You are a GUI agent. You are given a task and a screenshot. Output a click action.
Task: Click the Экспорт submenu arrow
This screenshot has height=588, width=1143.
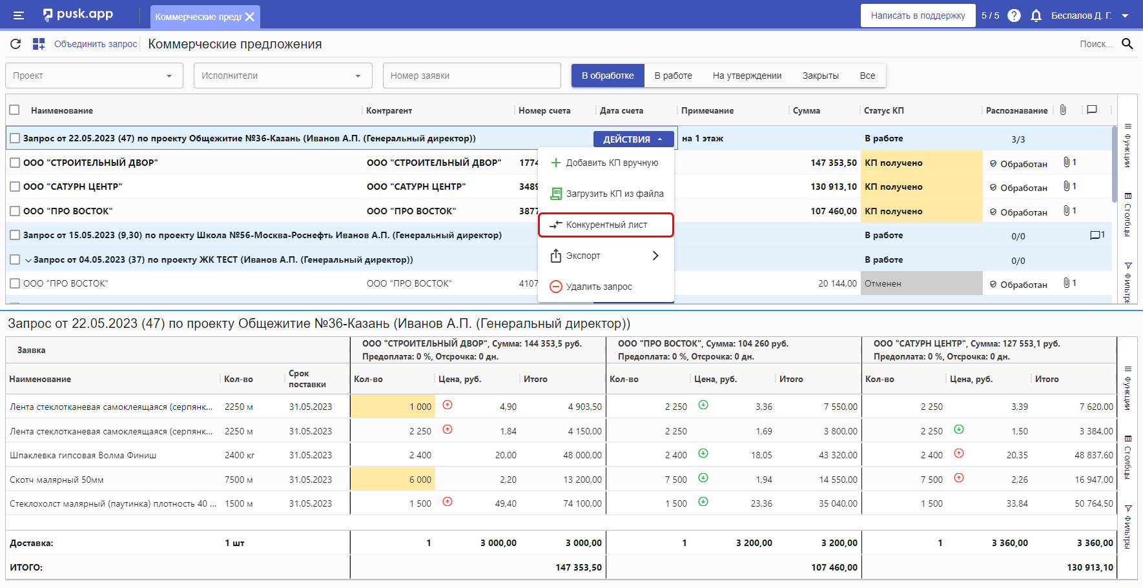coord(655,256)
